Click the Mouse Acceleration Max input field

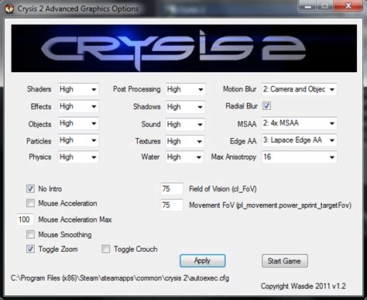point(25,219)
